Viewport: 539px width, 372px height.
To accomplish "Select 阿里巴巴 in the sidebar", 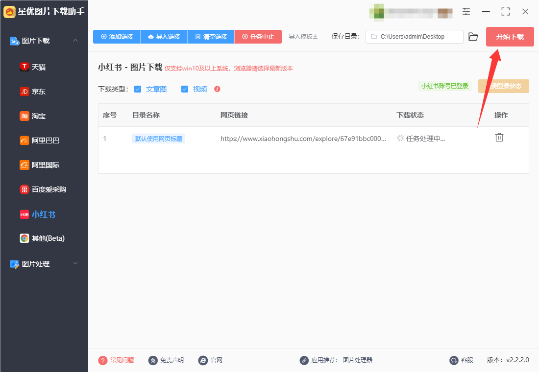I will (40, 140).
